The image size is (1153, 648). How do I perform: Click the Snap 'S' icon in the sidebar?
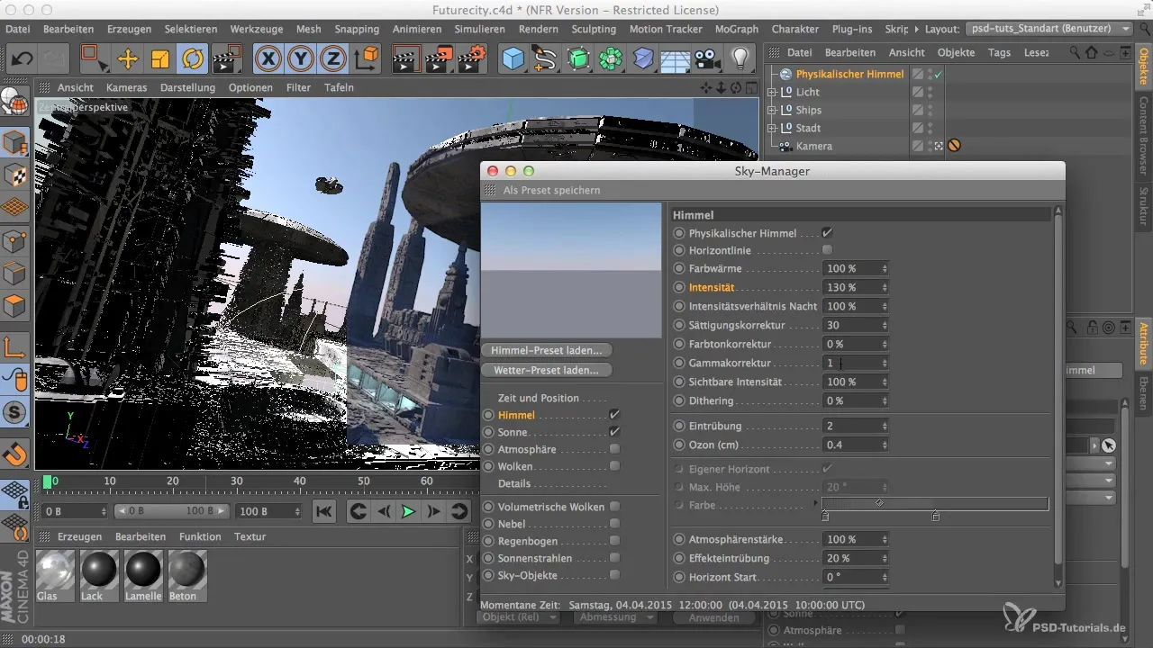[14, 414]
